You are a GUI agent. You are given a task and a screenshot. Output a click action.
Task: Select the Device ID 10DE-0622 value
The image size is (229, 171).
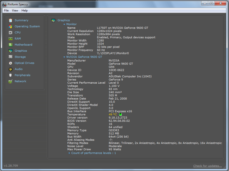pyautogui.click(x=117, y=70)
